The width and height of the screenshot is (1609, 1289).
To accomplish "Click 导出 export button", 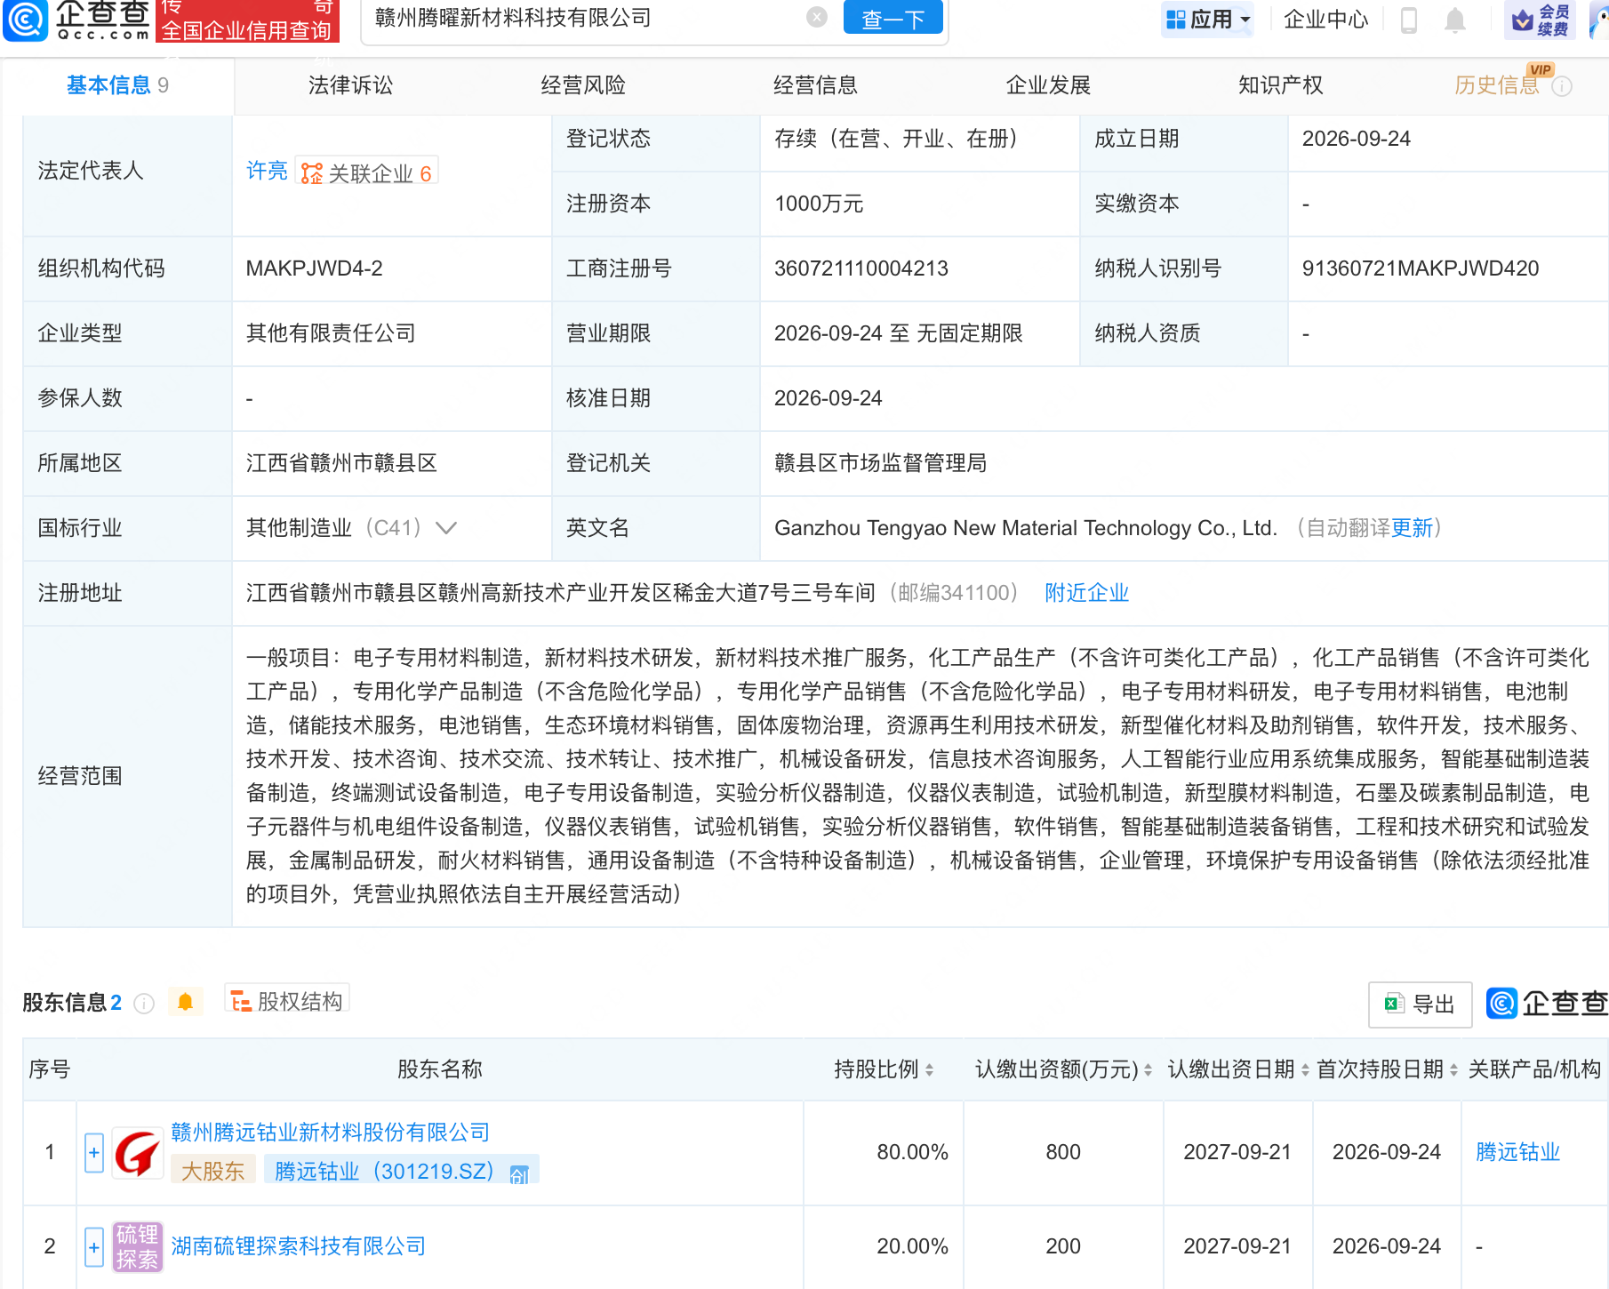I will point(1420,1005).
